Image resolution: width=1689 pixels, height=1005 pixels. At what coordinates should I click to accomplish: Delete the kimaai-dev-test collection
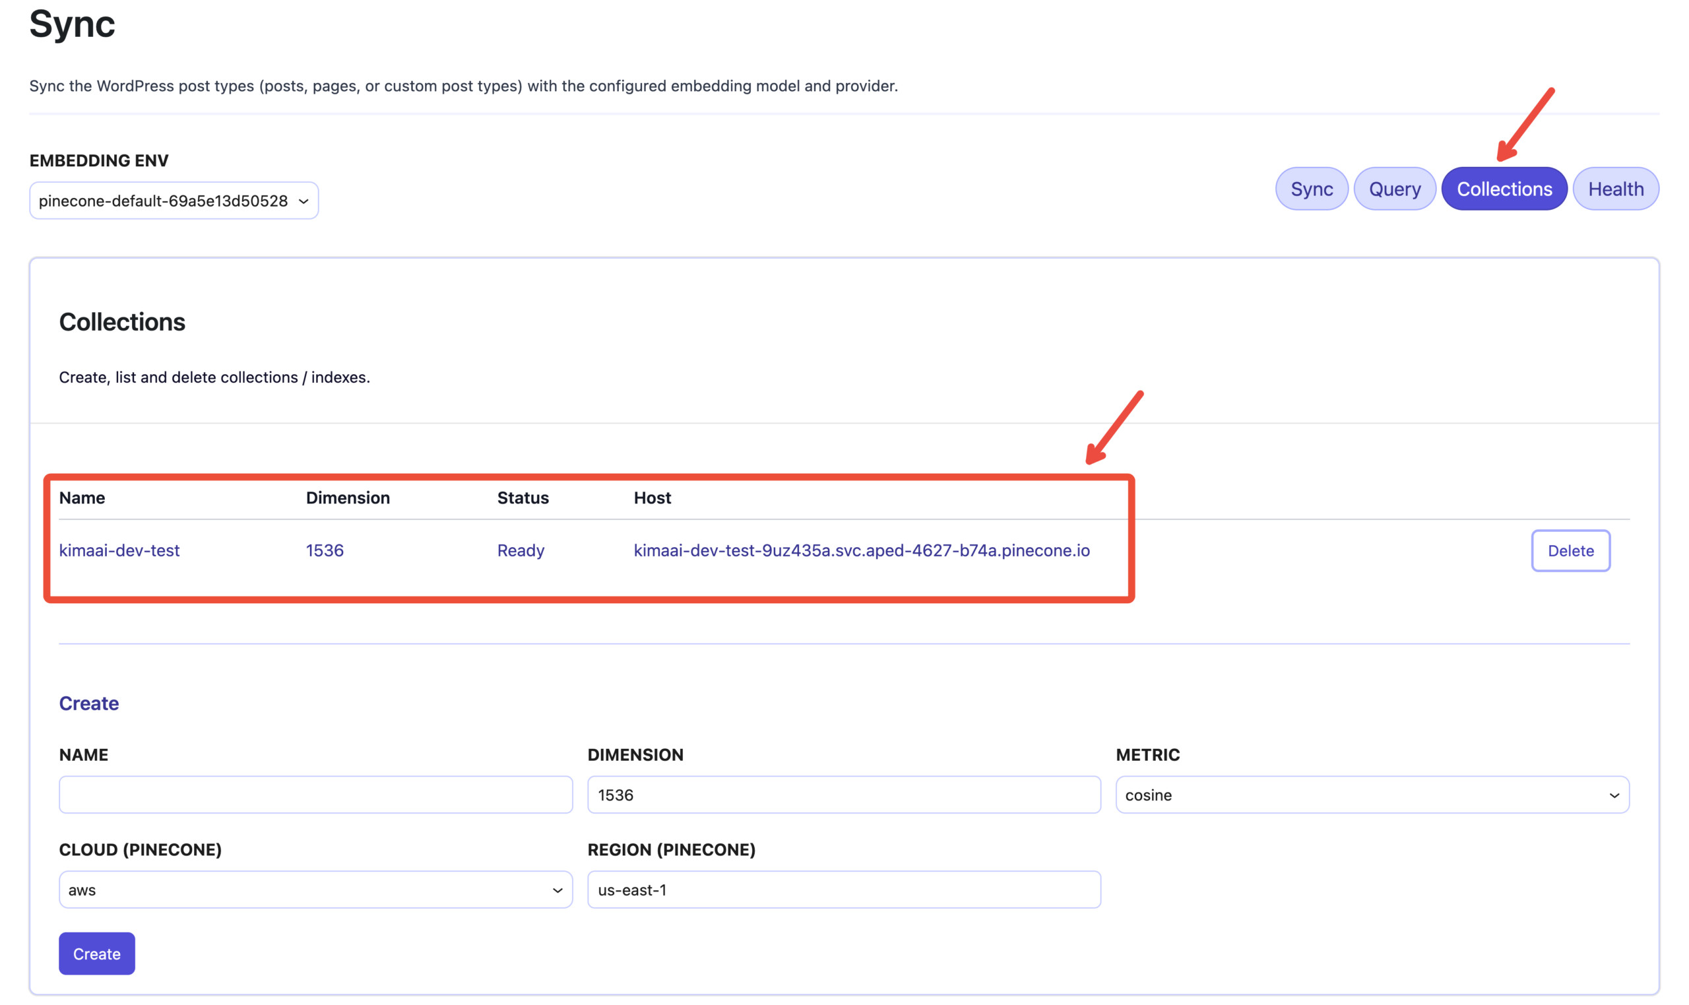click(x=1570, y=550)
